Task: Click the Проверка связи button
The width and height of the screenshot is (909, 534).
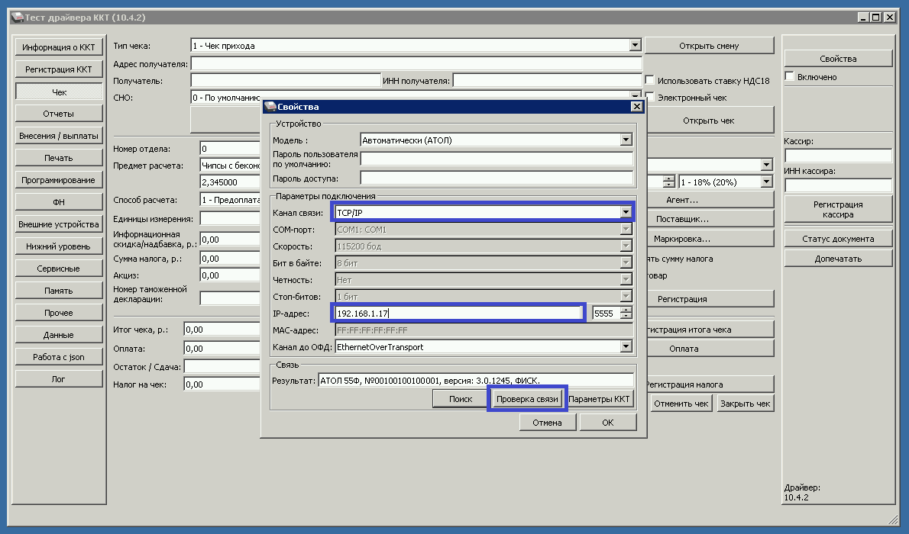Action: 527,399
